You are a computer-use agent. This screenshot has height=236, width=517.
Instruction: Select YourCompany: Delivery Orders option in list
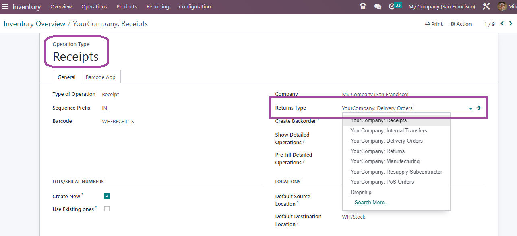(x=396, y=141)
